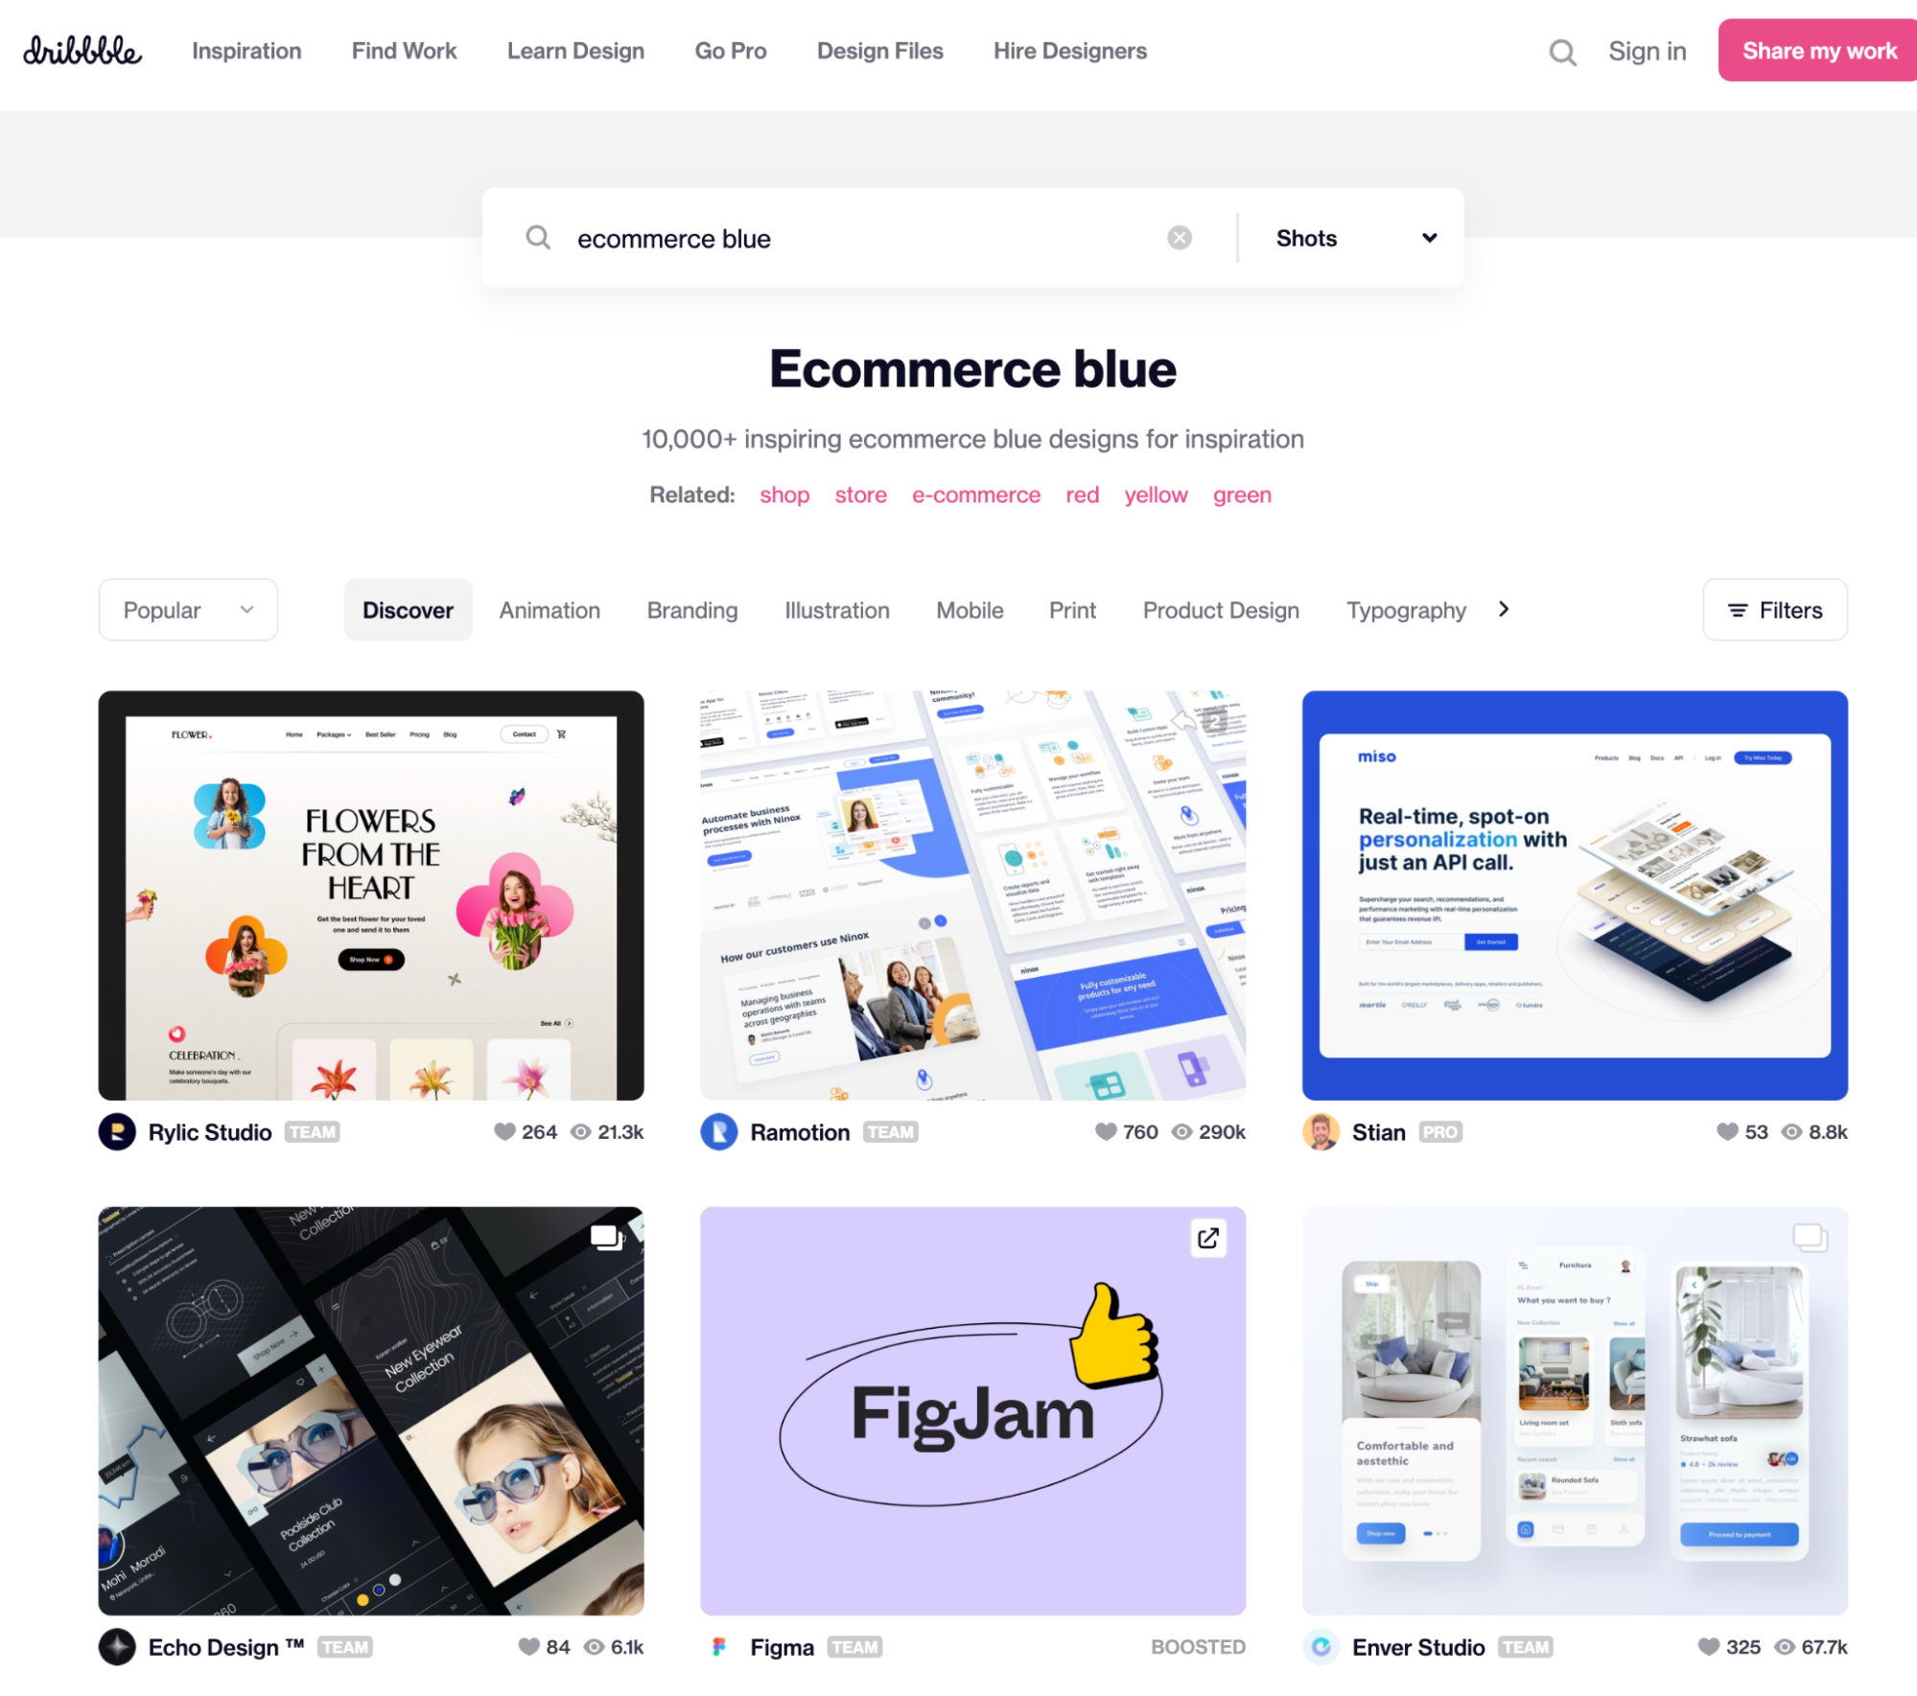
Task: Click the external link icon on FigJam shot
Action: 1208,1238
